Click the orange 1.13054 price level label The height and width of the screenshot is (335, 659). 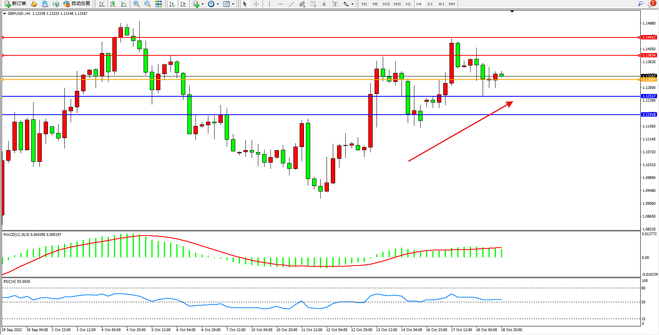pyautogui.click(x=649, y=80)
